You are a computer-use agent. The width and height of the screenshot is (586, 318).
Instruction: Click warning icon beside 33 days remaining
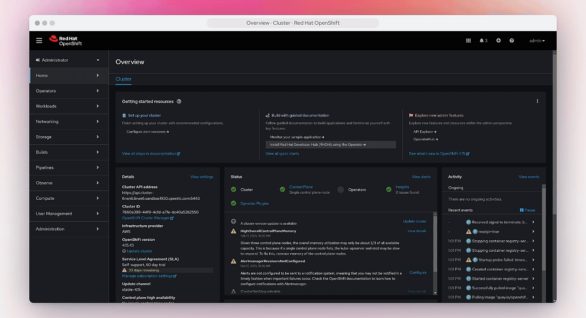(x=125, y=270)
